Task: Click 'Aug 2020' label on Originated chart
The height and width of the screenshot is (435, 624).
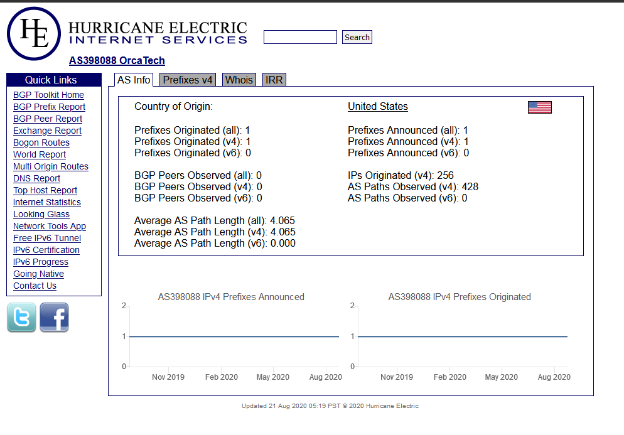Action: 554,377
